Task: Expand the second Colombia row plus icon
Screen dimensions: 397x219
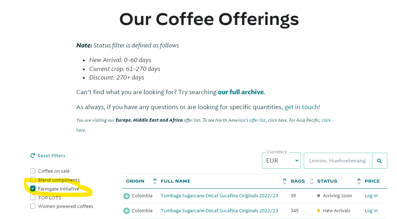Action: point(126,211)
